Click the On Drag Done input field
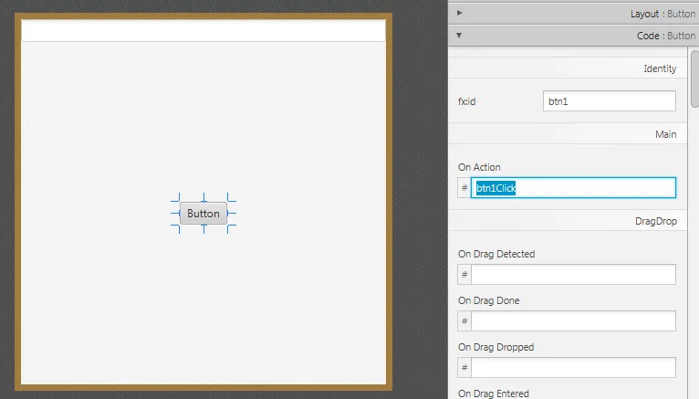Viewport: 699px width, 399px height. tap(573, 321)
